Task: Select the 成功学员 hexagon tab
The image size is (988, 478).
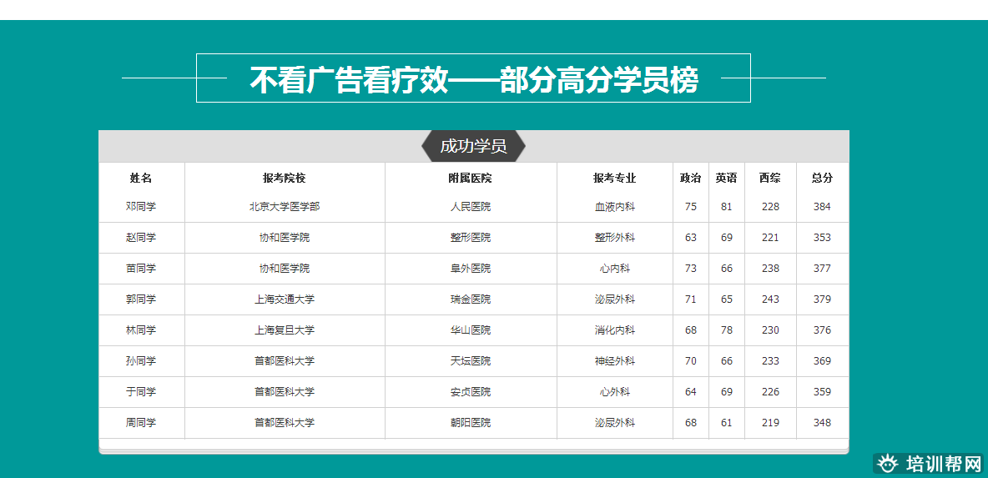Action: 473,146
